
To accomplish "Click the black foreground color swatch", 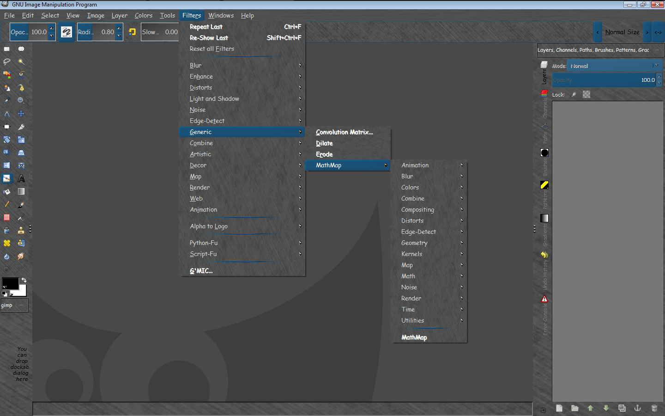I will coord(10,283).
